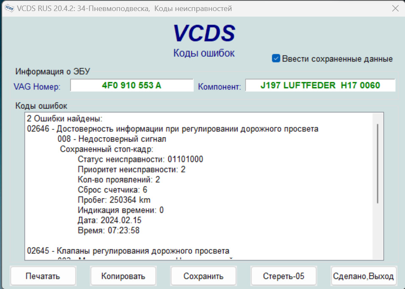Select the fault code 02645 line
Viewport: 405px width, 289px height.
128,251
